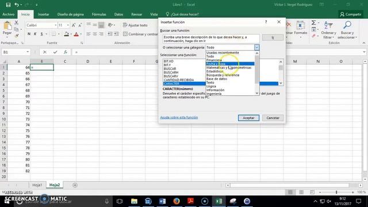This screenshot has width=368, height=207.
Task: Apply red font color A
Action: pyautogui.click(x=76, y=34)
